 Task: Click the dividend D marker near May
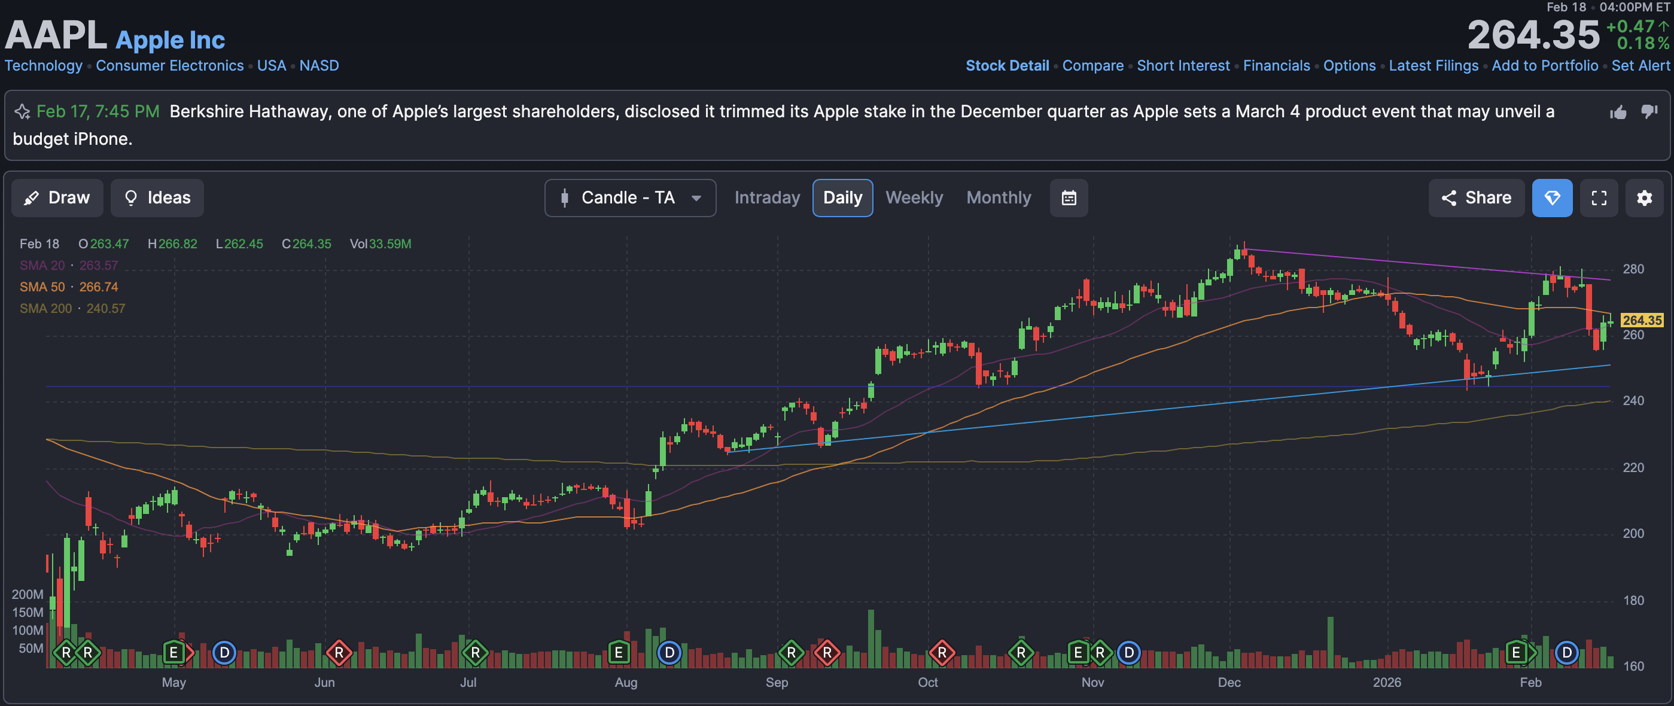pyautogui.click(x=224, y=652)
